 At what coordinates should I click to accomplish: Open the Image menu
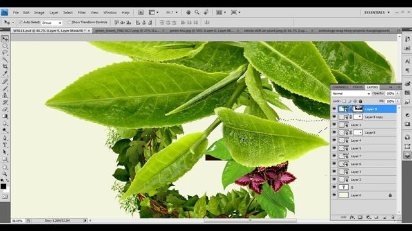[x=39, y=12]
